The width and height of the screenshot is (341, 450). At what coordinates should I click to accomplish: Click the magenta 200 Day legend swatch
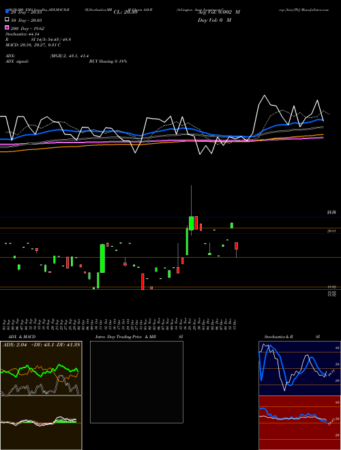click(x=7, y=28)
